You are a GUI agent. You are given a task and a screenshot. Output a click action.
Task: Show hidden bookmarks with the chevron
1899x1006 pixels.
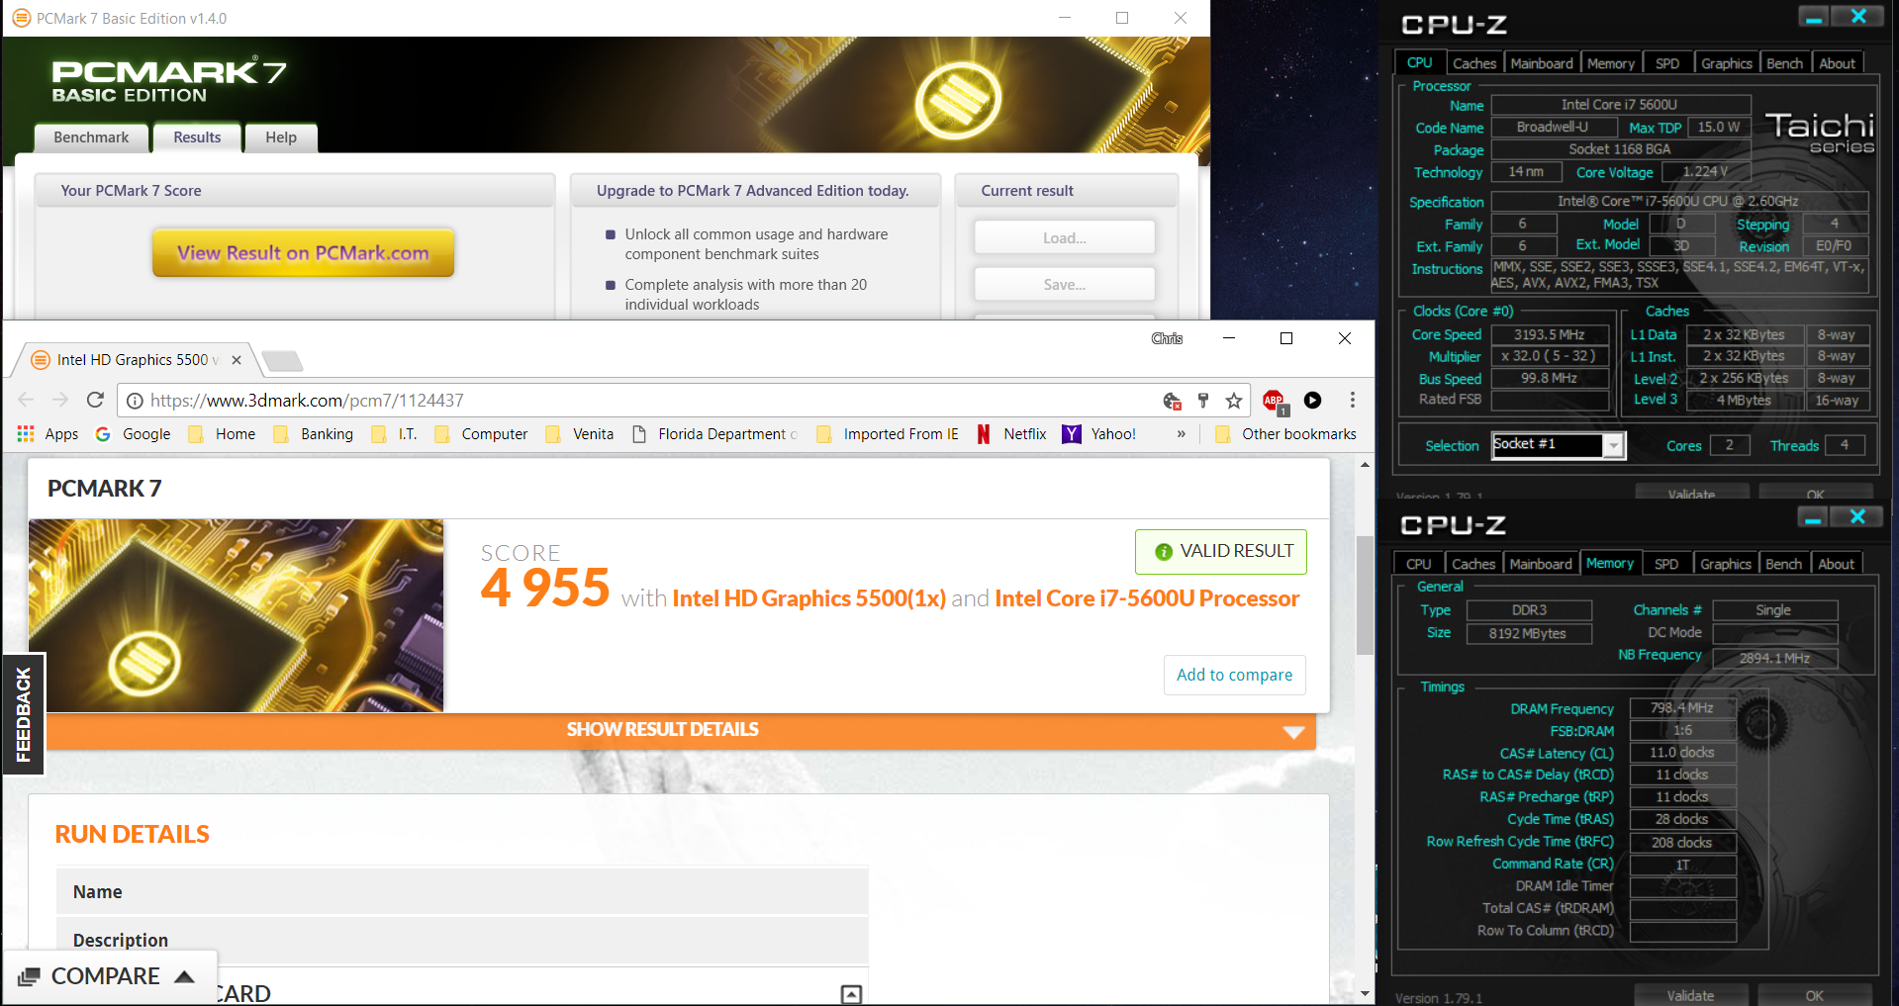pyautogui.click(x=1181, y=433)
